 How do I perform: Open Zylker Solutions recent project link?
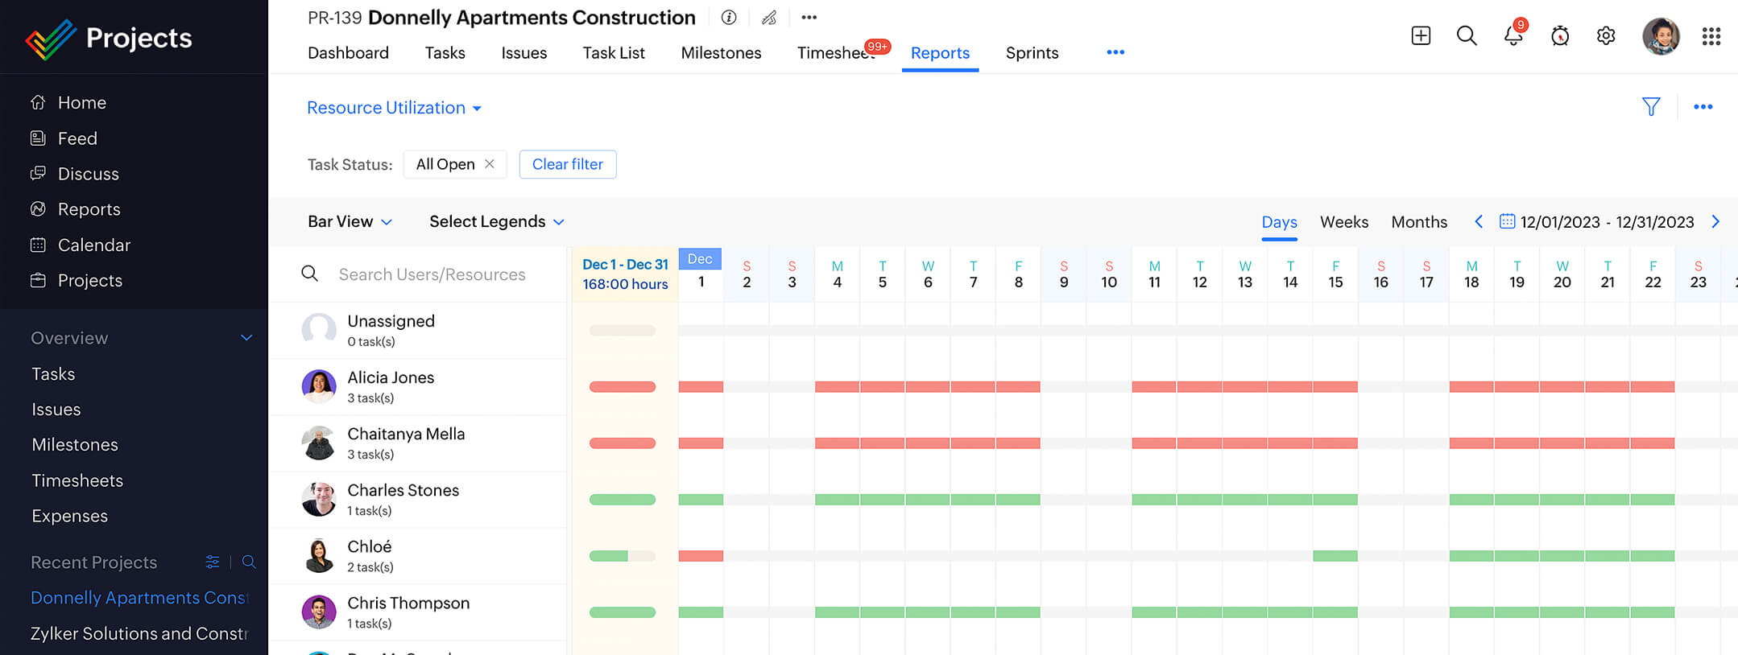coord(139,633)
